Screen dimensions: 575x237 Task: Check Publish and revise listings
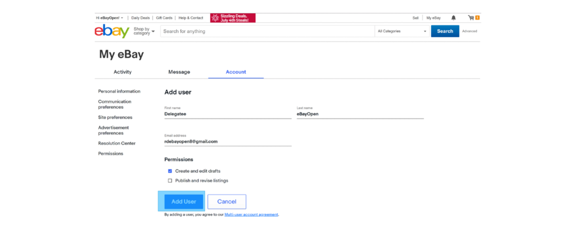[x=170, y=181]
